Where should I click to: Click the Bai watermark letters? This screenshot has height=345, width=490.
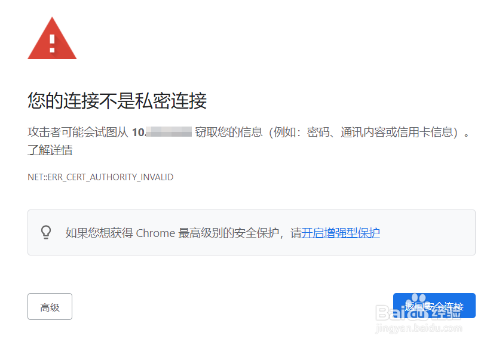390,313
